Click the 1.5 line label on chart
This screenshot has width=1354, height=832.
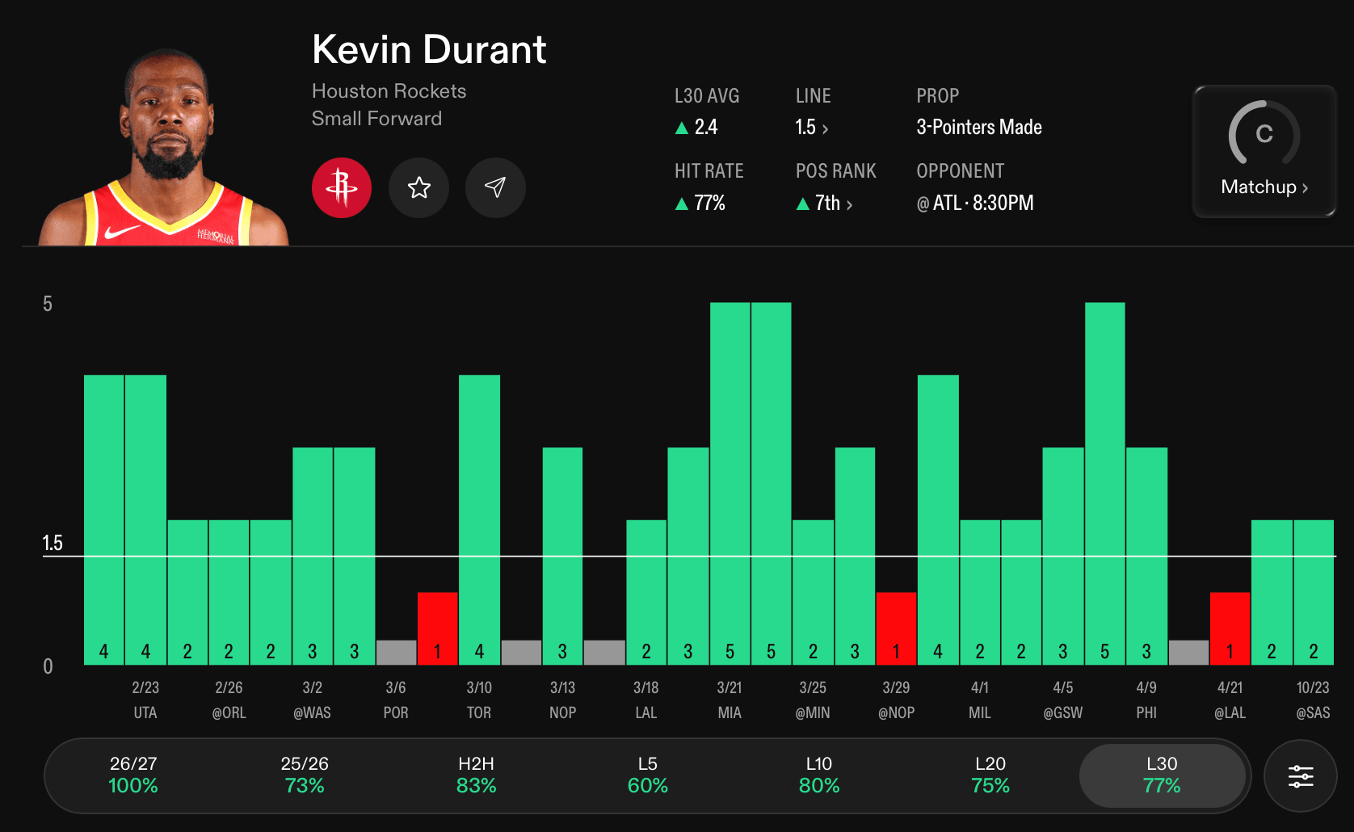click(53, 543)
